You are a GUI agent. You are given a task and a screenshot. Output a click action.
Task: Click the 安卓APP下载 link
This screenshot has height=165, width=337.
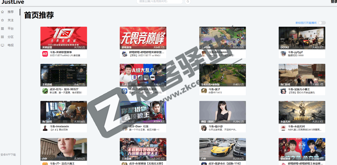point(8,155)
